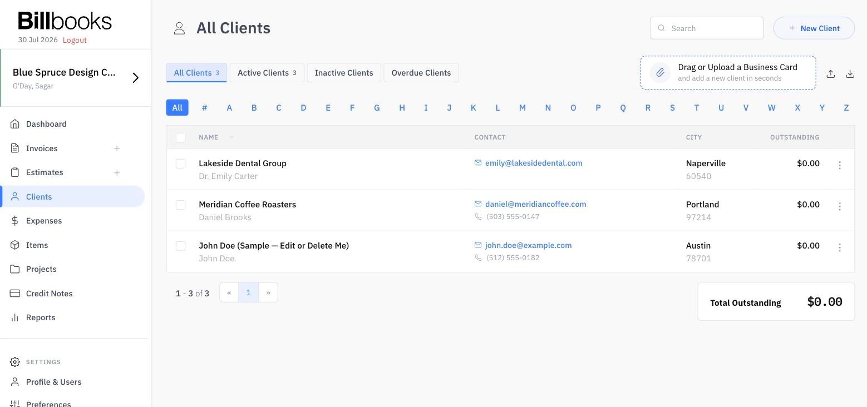Click the phone icon beside (512) 555-0182
This screenshot has height=407, width=867.
pos(478,258)
